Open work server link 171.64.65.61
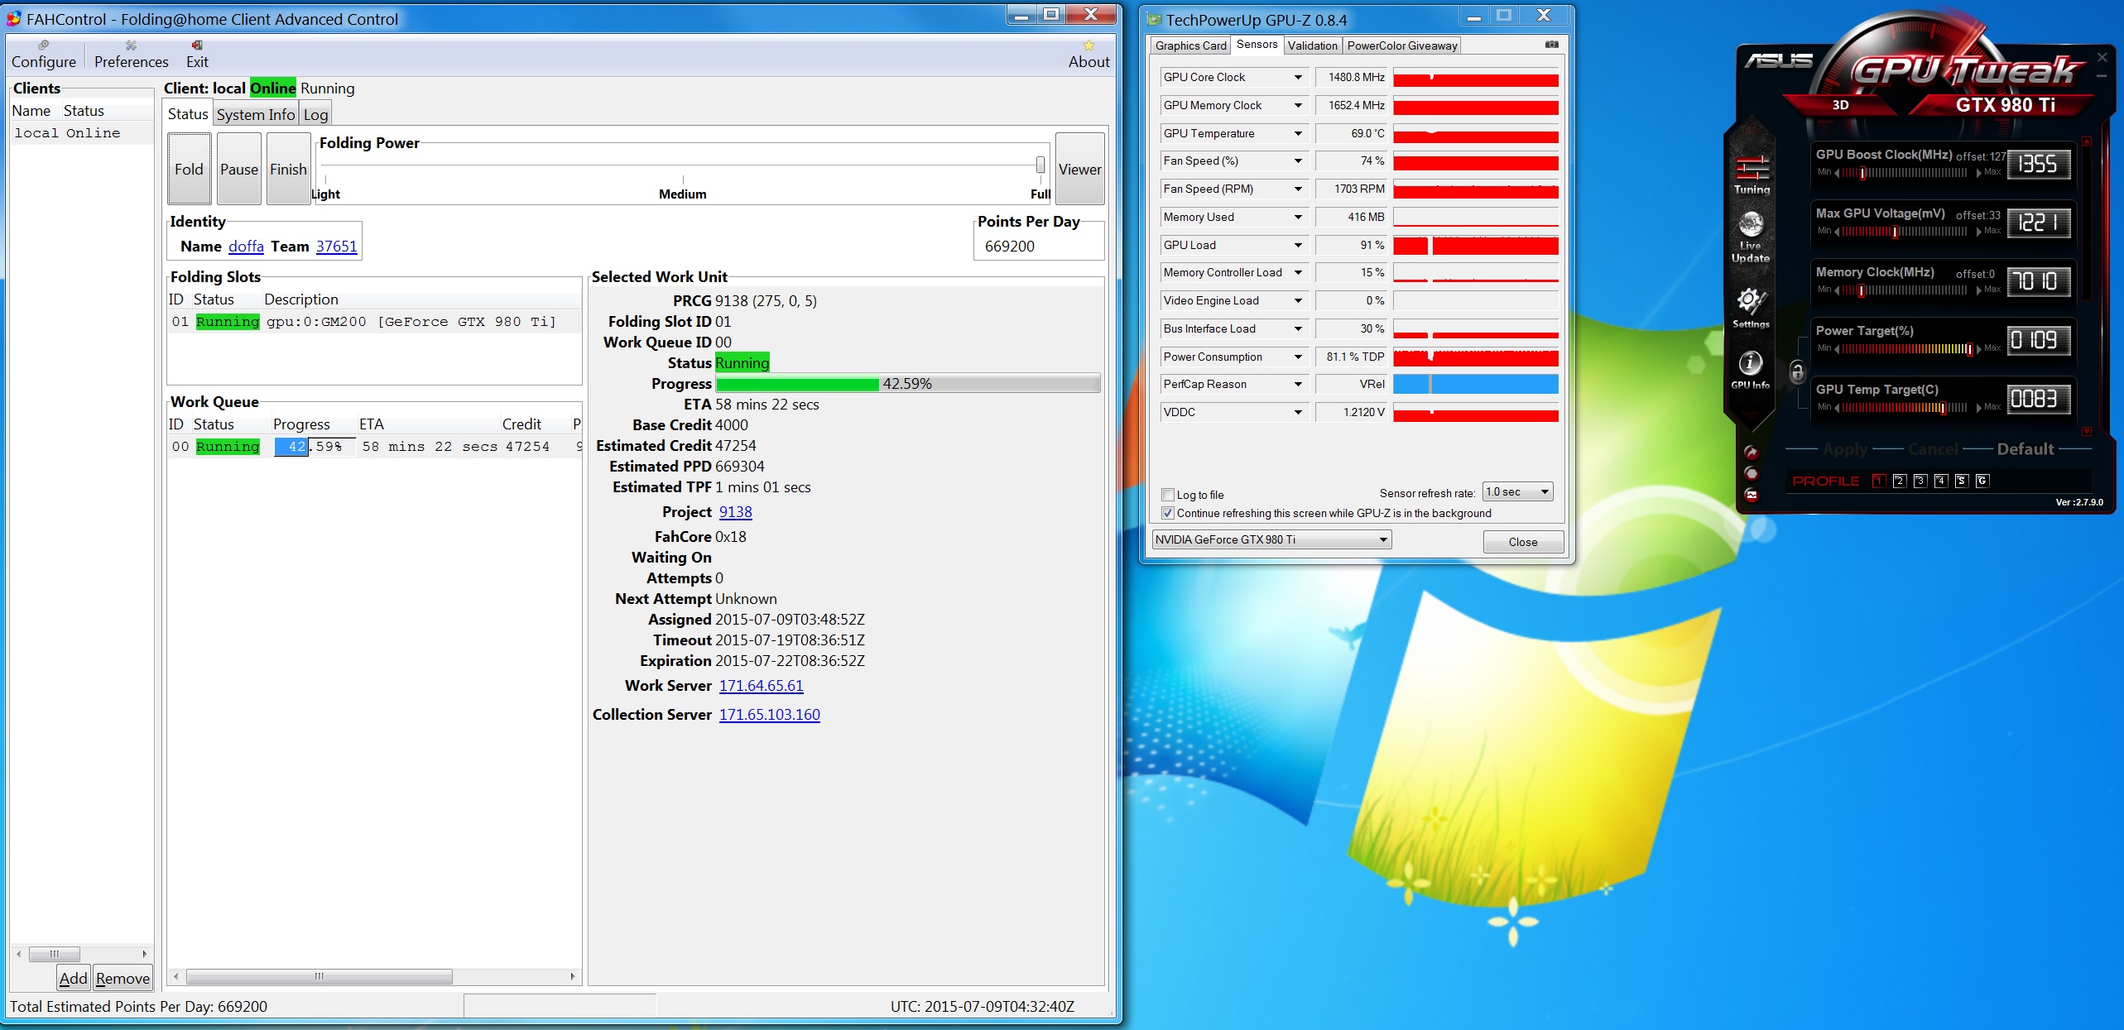Screen dimensions: 2124x1030 coord(761,686)
